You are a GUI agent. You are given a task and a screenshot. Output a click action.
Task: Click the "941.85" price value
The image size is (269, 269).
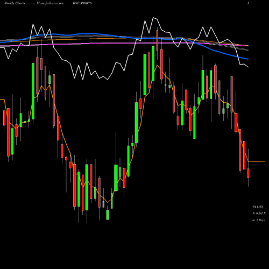(x=258, y=207)
